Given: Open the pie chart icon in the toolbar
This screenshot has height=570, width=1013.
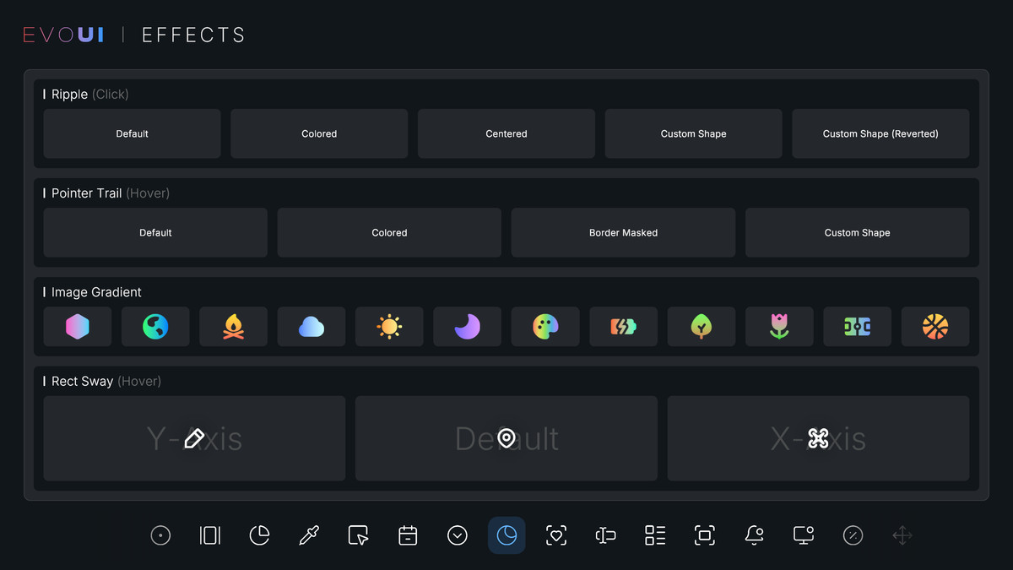Looking at the screenshot, I should click(x=259, y=535).
